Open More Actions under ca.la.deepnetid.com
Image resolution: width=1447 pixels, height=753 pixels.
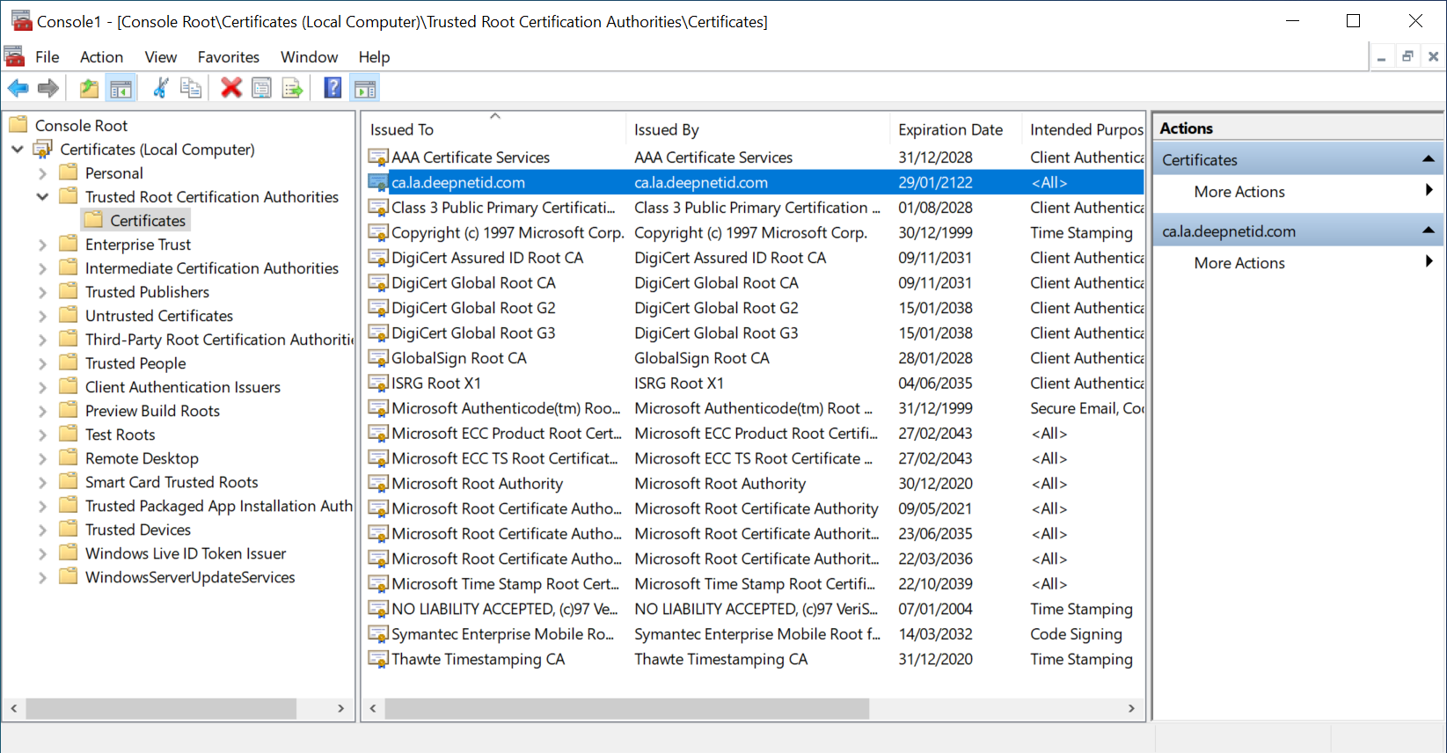click(x=1239, y=263)
